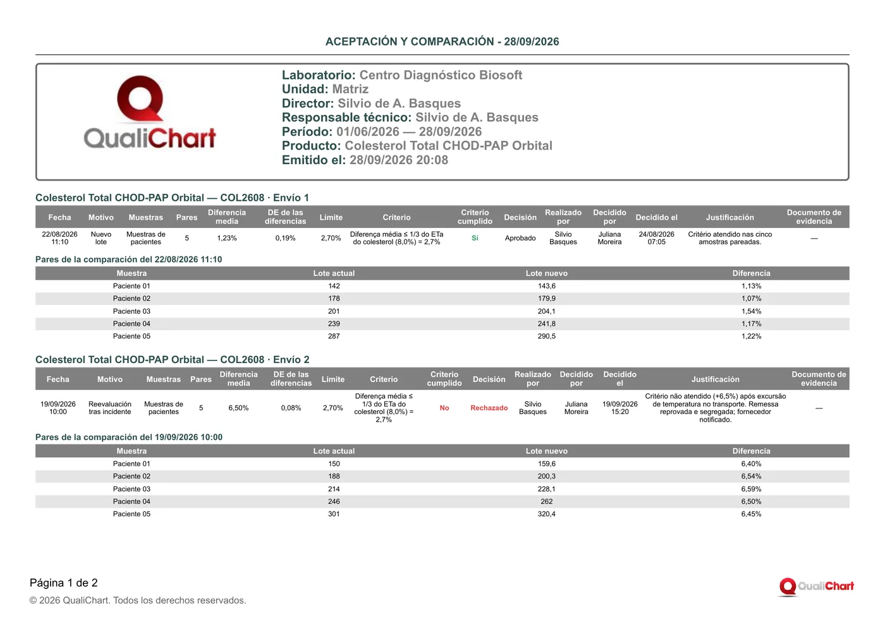Click the '© 2026 QualiChart' copyright notice
Image resolution: width=885 pixels, height=625 pixels.
pyautogui.click(x=138, y=600)
